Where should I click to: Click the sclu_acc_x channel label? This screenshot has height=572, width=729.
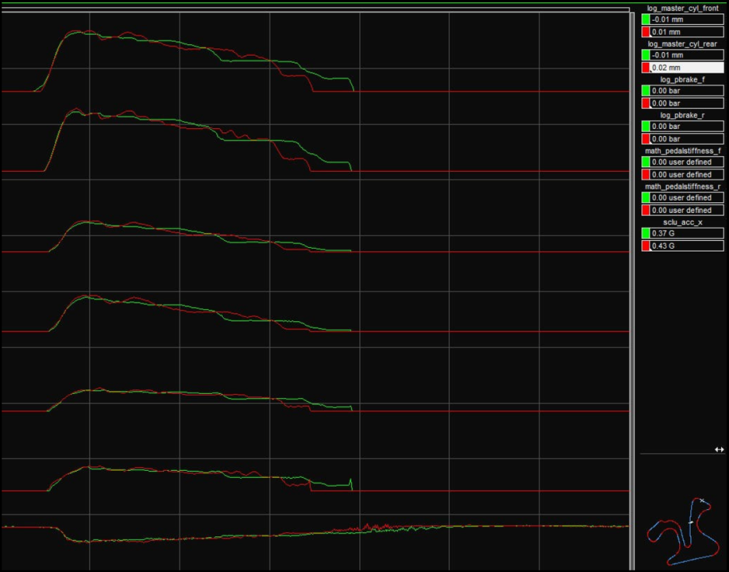point(682,222)
